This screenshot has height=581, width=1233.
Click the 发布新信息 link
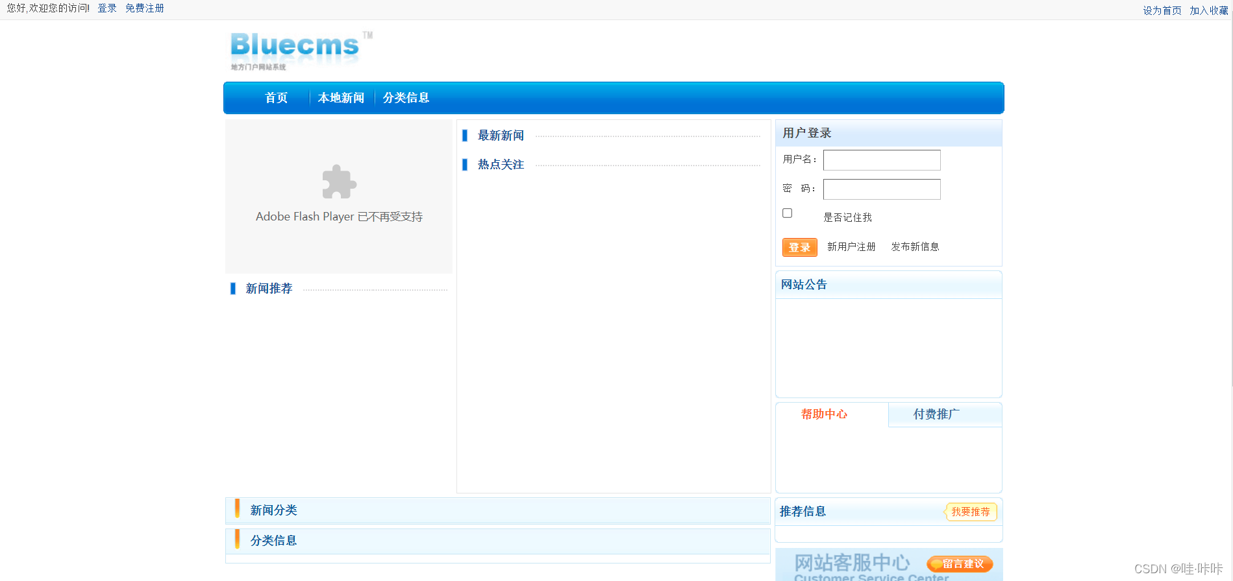[x=915, y=247]
